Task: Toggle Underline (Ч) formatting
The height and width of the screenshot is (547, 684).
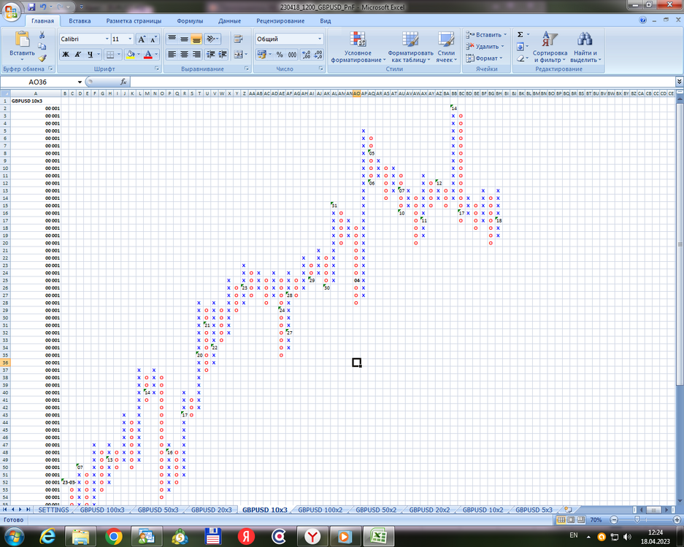Action: coord(90,55)
